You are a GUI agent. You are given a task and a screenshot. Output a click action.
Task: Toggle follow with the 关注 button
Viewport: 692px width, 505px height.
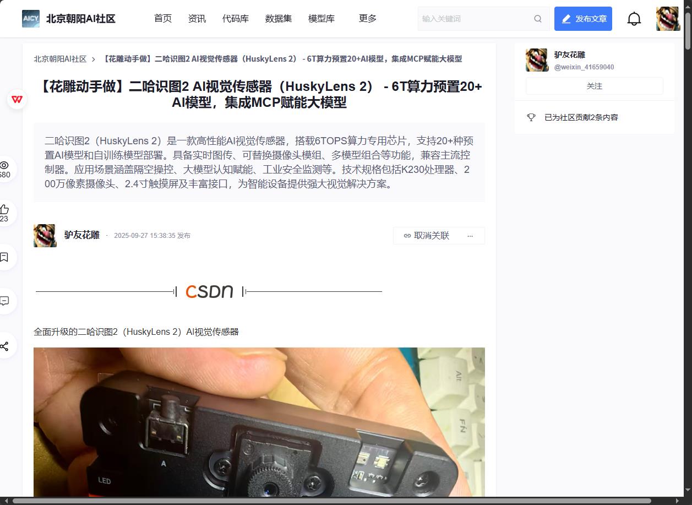tap(594, 86)
